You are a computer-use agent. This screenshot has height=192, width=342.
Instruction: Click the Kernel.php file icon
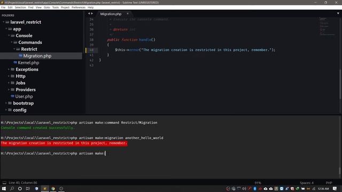coord(15,62)
